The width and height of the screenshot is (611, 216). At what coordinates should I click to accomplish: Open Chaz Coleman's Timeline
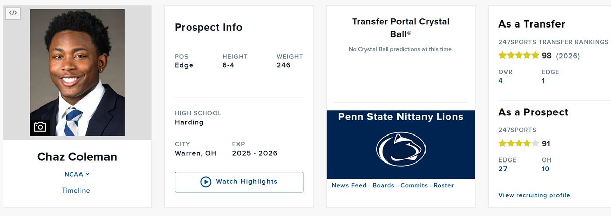click(x=76, y=191)
